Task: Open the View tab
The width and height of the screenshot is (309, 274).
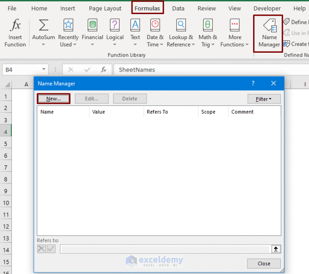Action: [235, 8]
